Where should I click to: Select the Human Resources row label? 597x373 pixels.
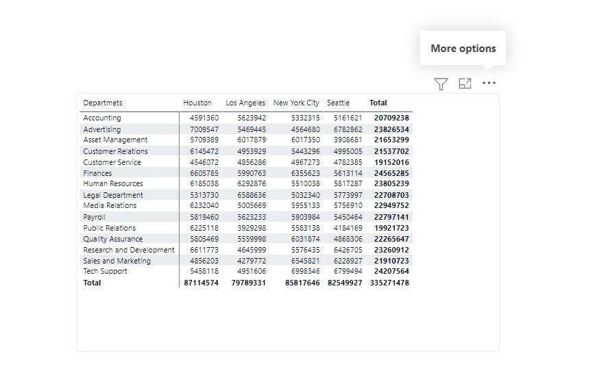click(x=113, y=183)
